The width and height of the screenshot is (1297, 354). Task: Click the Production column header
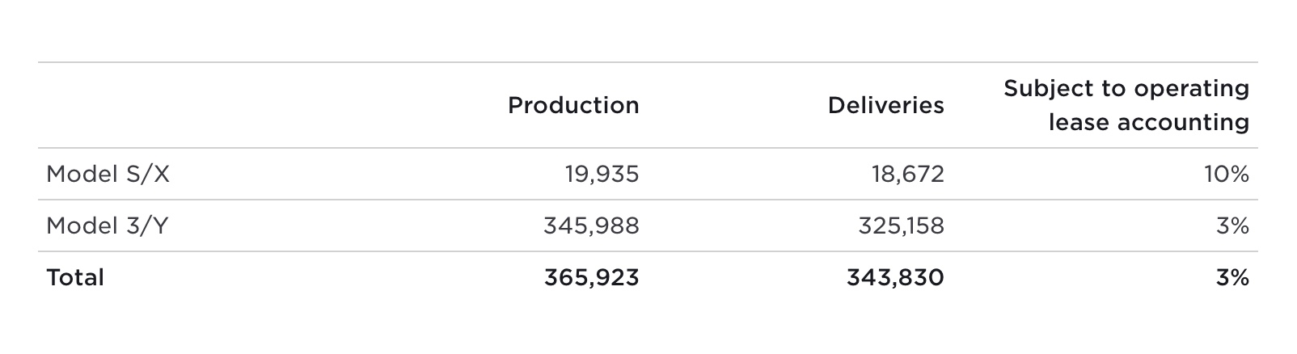coord(573,106)
